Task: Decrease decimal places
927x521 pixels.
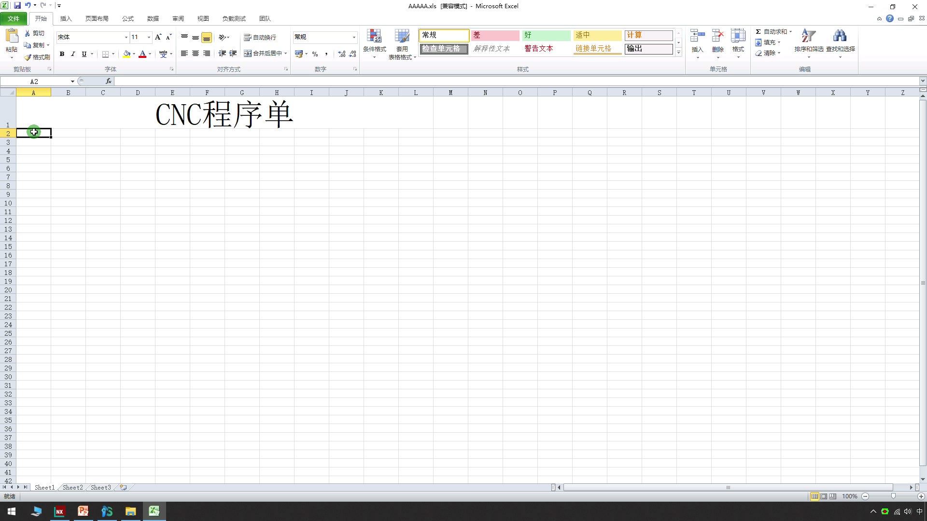Action: coord(353,54)
